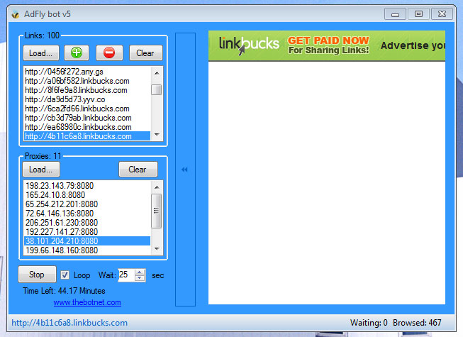The width and height of the screenshot is (463, 337).
Task: Toggle the Loop checkbox
Action: (65, 275)
